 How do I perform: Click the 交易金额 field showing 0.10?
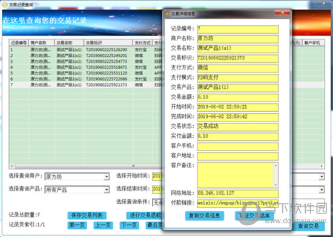tap(238, 97)
